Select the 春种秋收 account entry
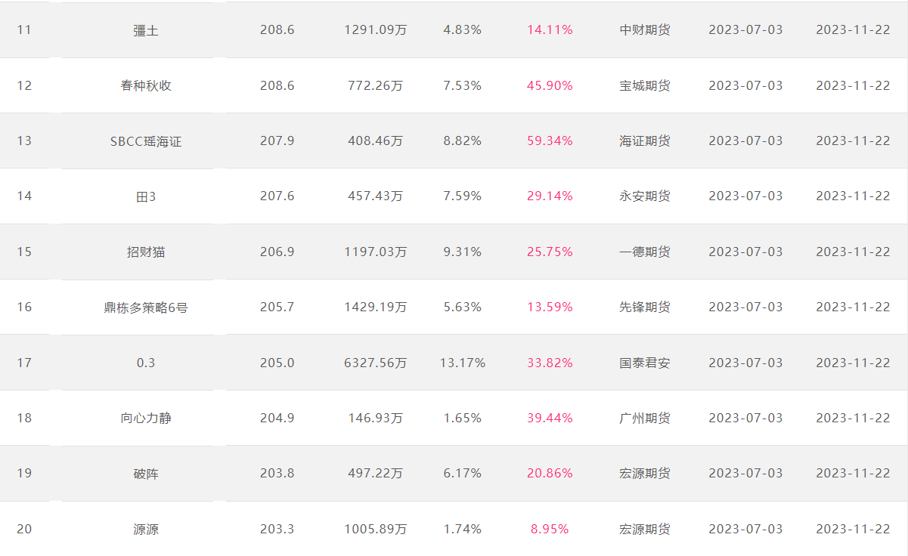This screenshot has width=908, height=556. click(x=146, y=85)
